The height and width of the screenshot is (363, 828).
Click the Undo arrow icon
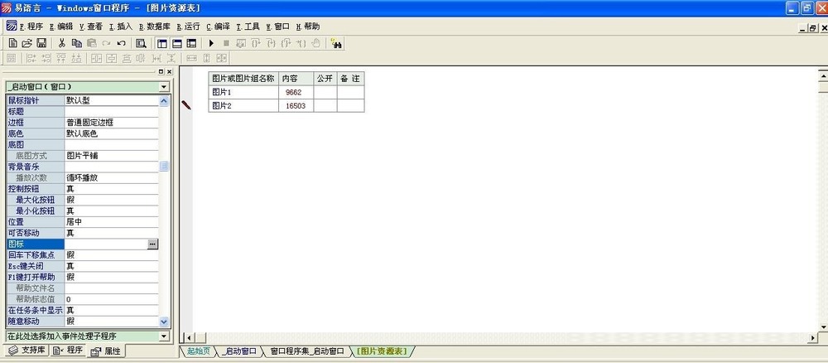121,43
